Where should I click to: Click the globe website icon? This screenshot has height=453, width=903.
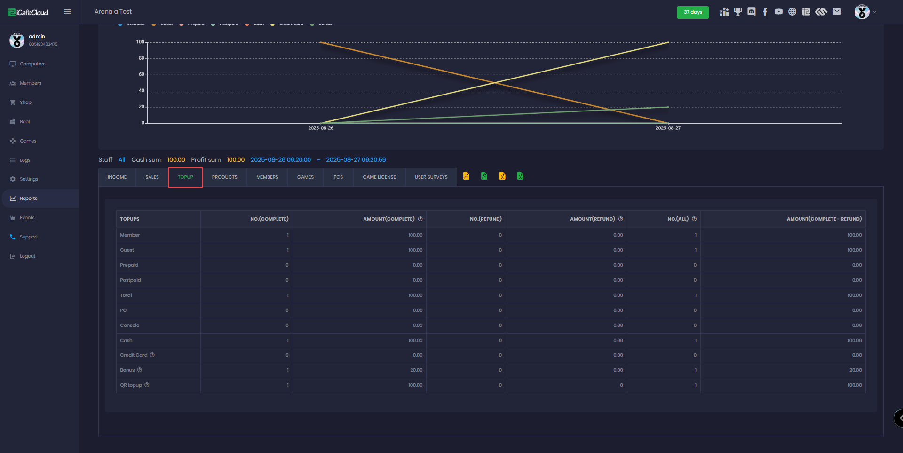pyautogui.click(x=792, y=12)
